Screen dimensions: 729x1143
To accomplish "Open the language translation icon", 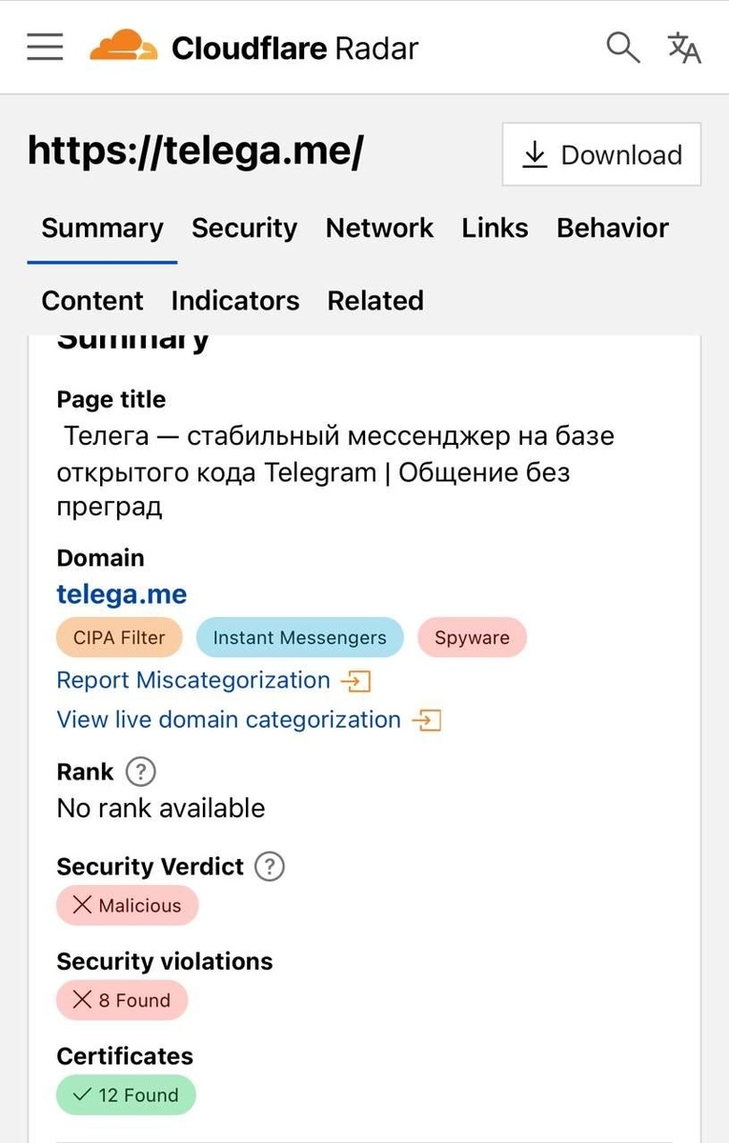I will pos(684,47).
